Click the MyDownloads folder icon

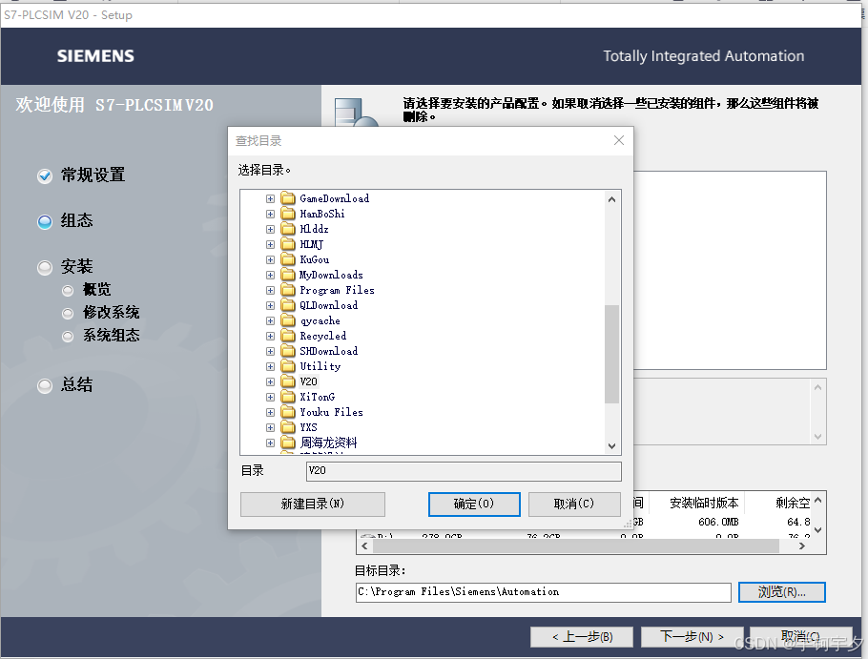[288, 275]
